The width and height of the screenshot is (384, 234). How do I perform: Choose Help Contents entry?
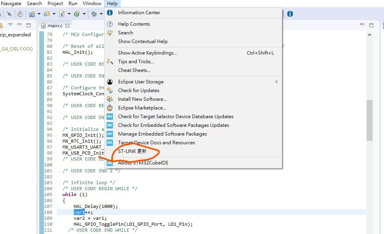pos(193,24)
